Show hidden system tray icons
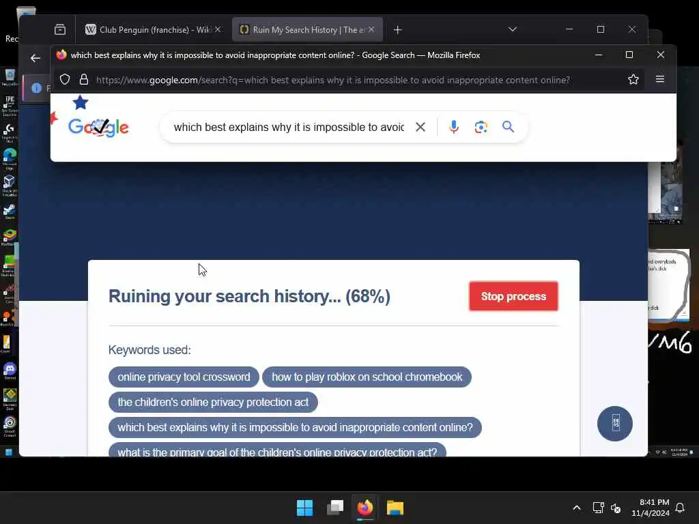699x524 pixels. 576,508
